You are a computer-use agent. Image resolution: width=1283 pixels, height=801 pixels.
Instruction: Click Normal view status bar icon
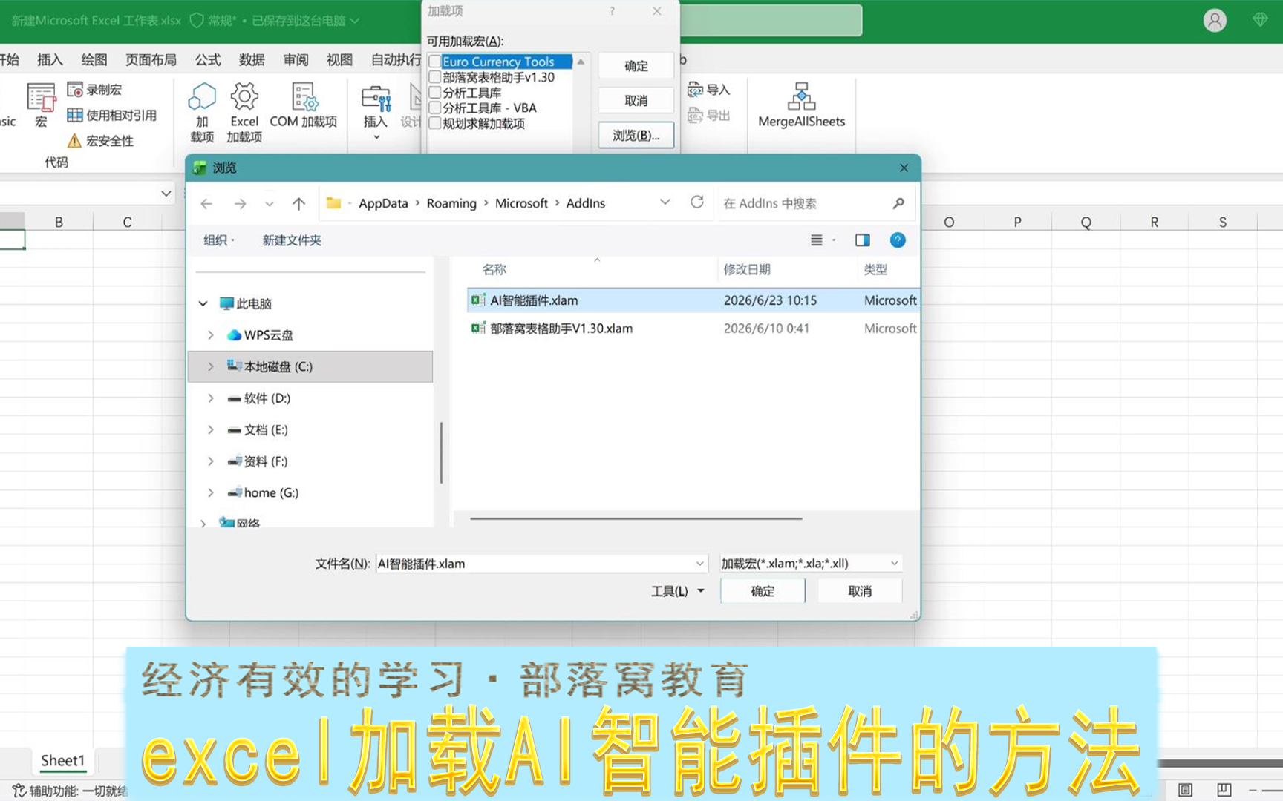pyautogui.click(x=1186, y=790)
